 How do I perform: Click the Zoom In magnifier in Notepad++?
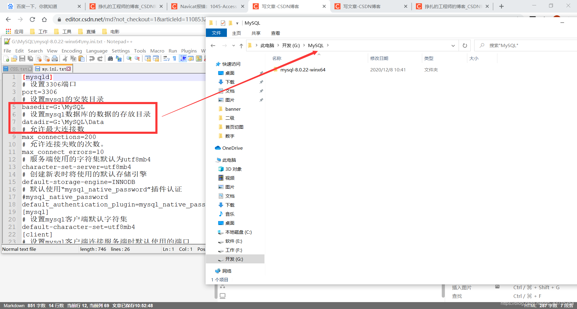pyautogui.click(x=129, y=59)
